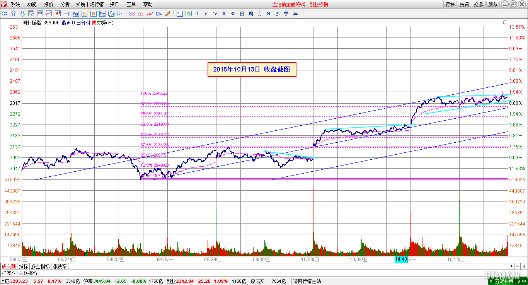Click the 服务 button at top right
The image size is (528, 285).
tap(493, 4)
